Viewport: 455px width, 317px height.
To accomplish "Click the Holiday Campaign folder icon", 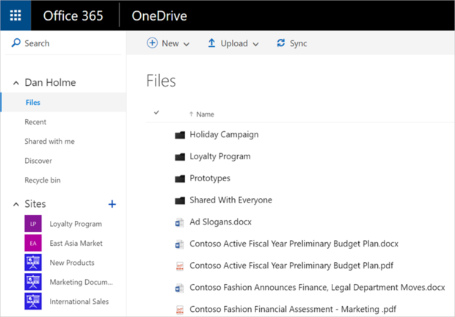I will 180,135.
